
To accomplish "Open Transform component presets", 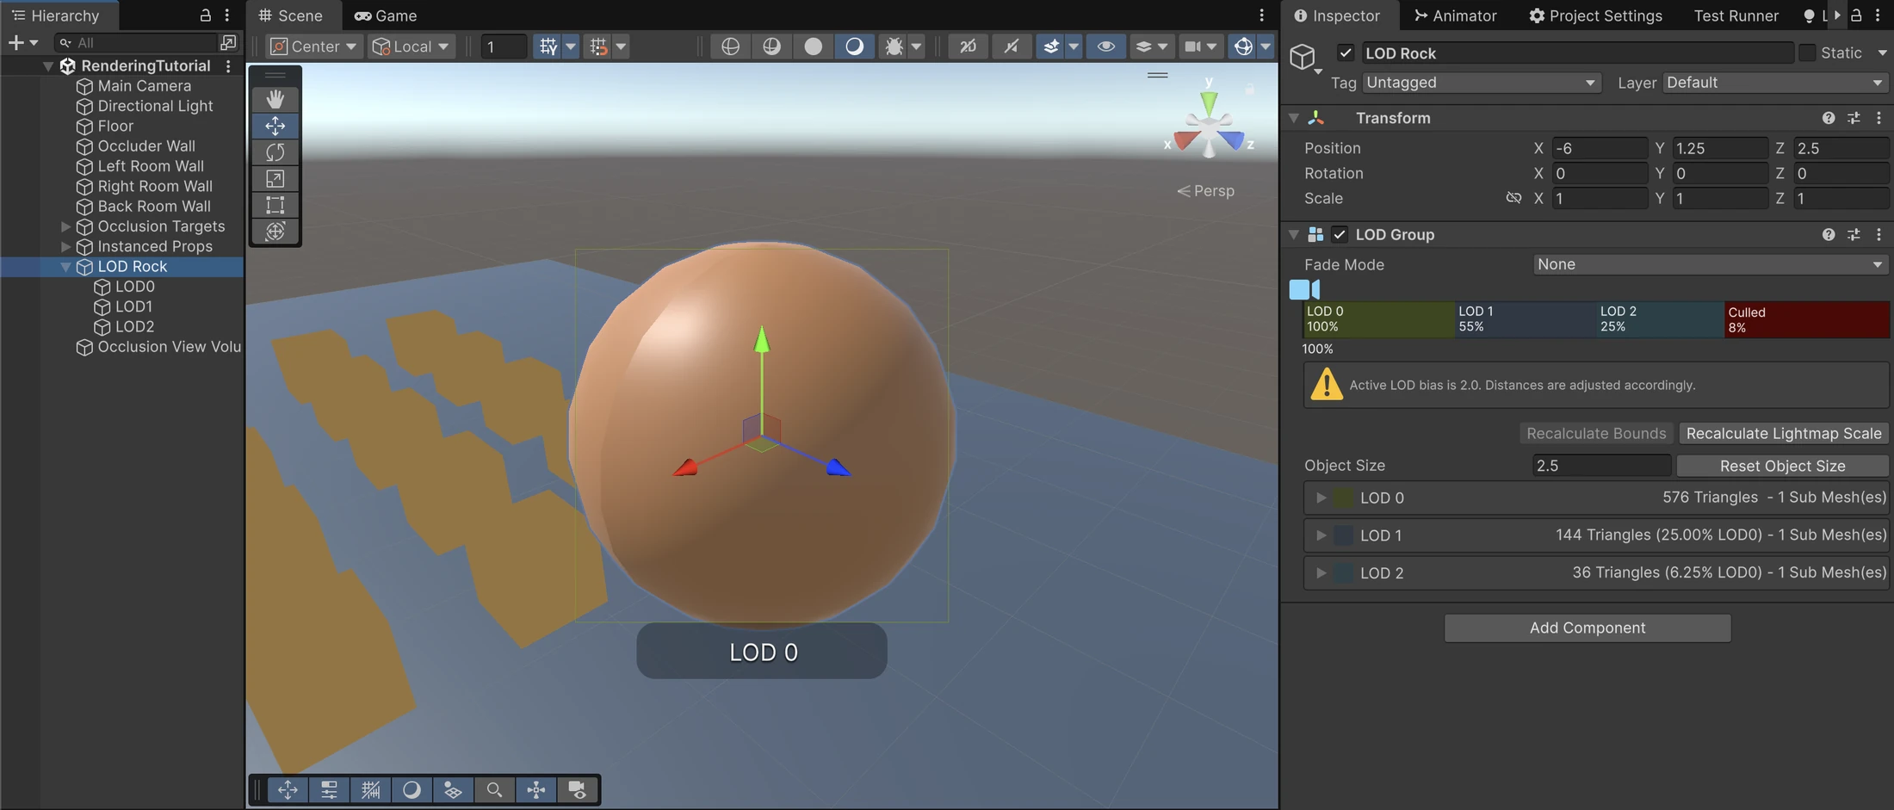I will point(1854,118).
